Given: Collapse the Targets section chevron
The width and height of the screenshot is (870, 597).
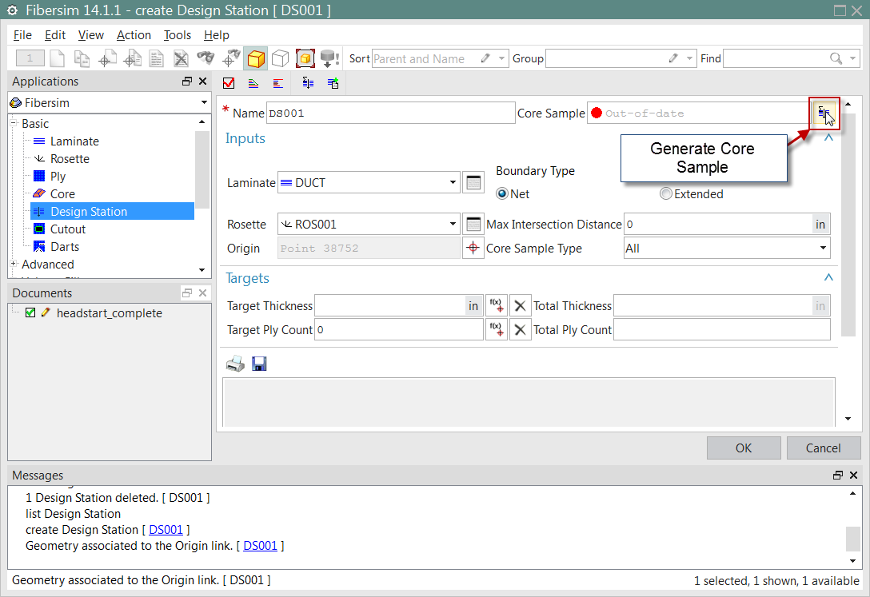Looking at the screenshot, I should coord(828,277).
